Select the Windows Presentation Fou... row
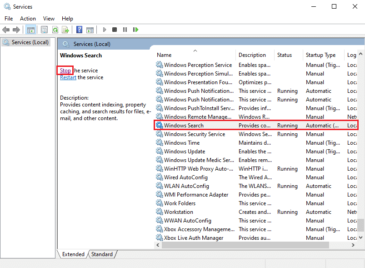 256,82
